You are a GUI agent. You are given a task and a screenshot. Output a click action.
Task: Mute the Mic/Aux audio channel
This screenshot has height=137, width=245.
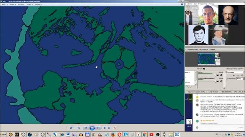(x=218, y=75)
